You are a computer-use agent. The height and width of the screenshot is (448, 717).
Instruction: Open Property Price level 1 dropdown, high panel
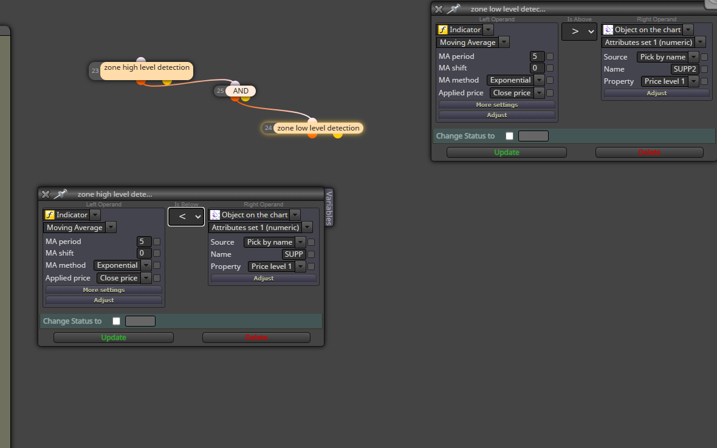click(300, 266)
